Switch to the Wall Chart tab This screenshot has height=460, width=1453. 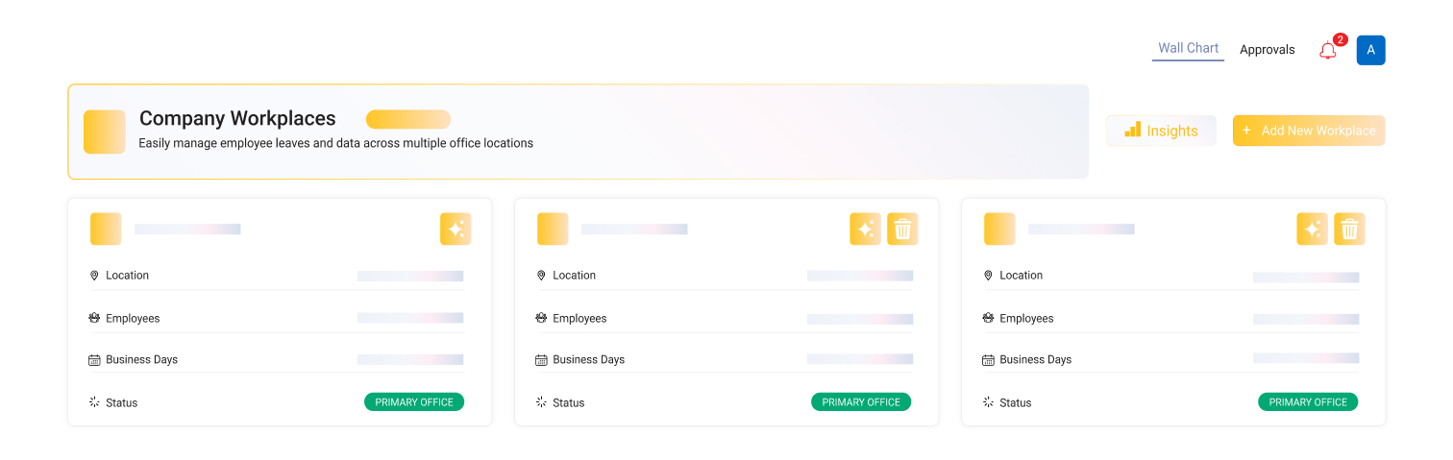(1188, 48)
